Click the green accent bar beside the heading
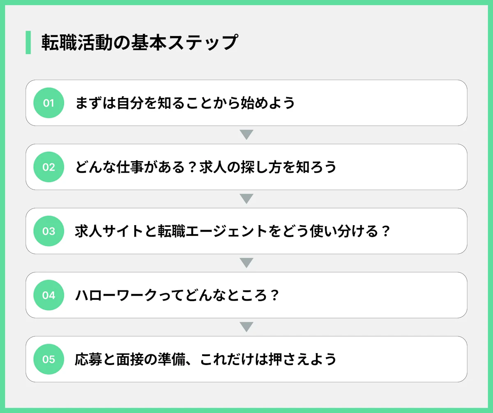The width and height of the screenshot is (493, 413). point(28,42)
